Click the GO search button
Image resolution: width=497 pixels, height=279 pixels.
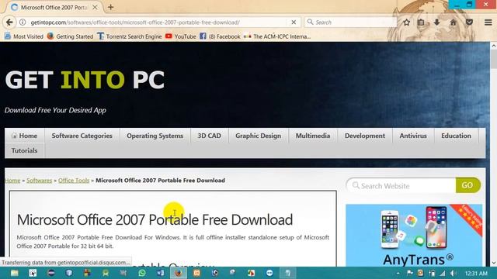(467, 185)
